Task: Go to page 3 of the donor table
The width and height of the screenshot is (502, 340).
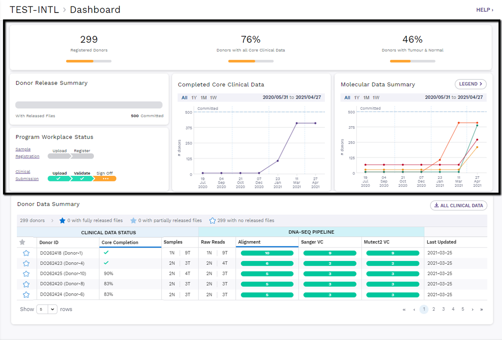Action: (443, 309)
